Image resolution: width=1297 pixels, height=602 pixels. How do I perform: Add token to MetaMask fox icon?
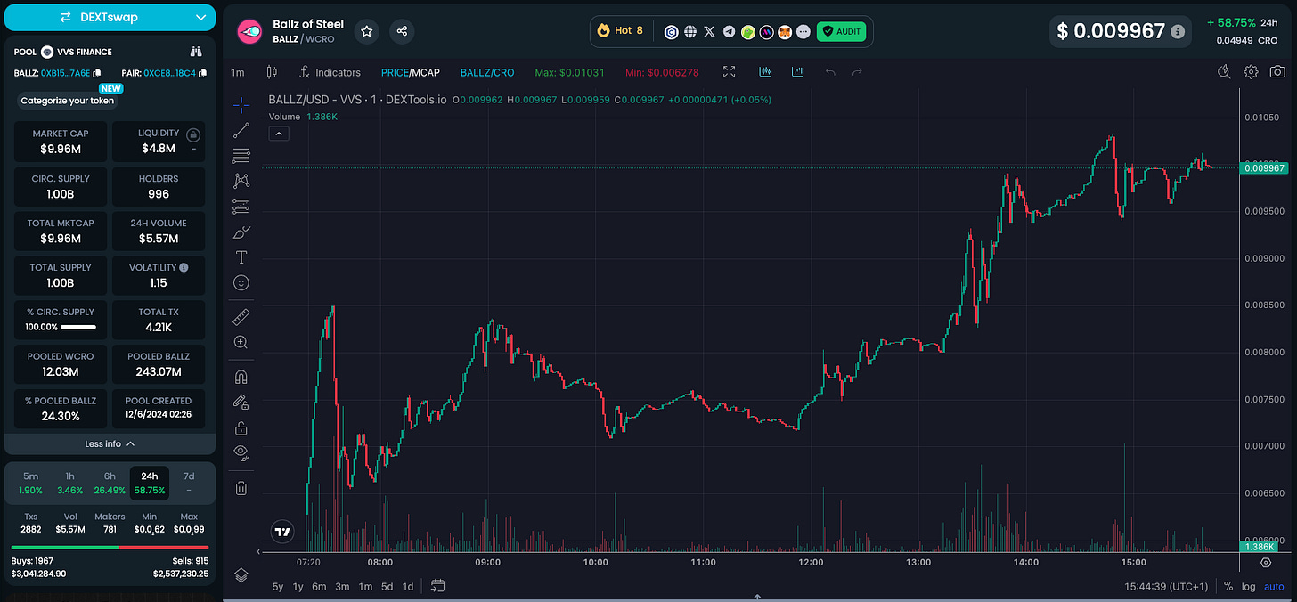pos(785,31)
